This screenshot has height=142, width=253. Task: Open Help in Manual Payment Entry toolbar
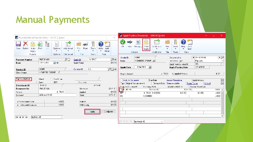(101, 46)
